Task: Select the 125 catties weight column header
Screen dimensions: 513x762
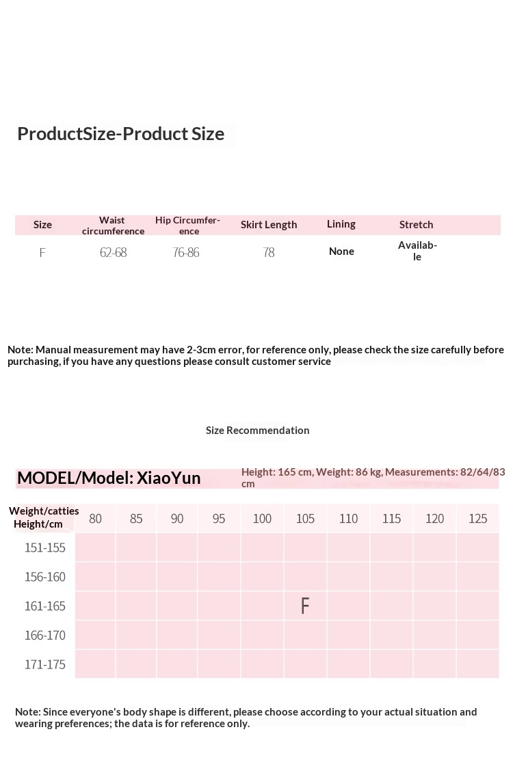Action: (477, 519)
